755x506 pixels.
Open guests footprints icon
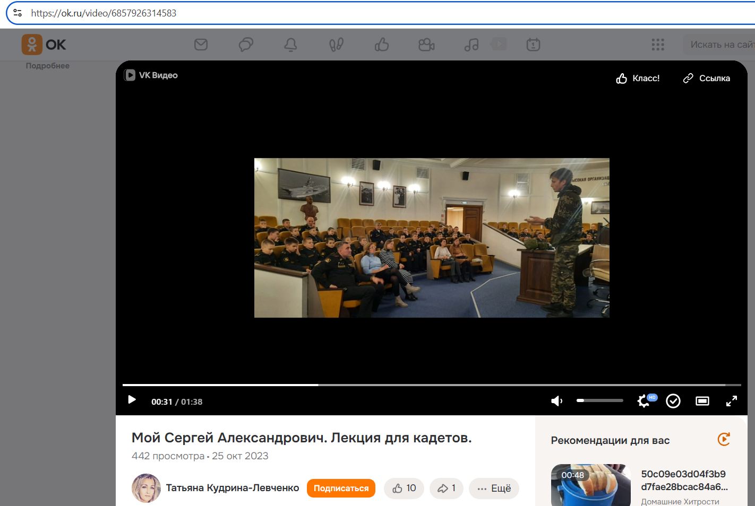[x=336, y=45]
